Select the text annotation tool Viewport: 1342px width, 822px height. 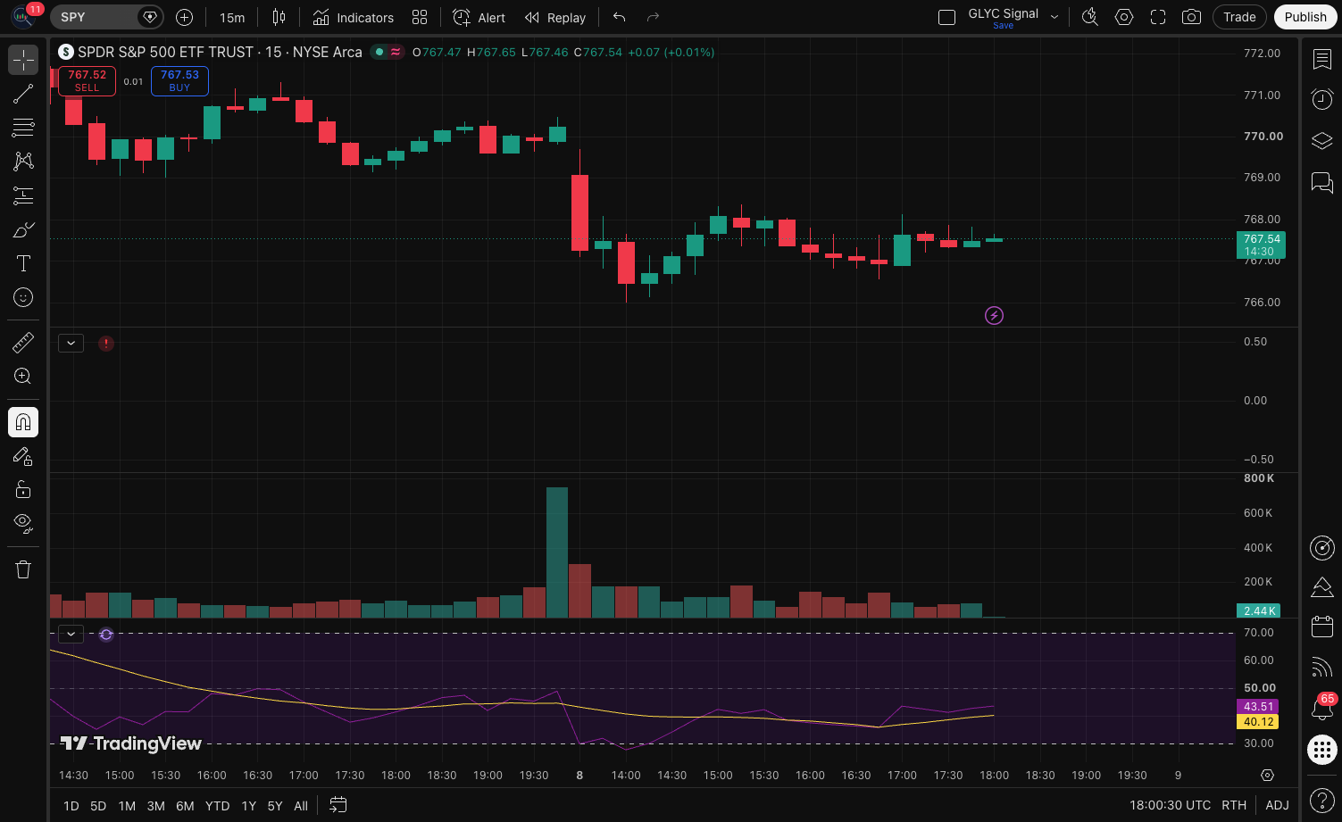click(x=23, y=263)
